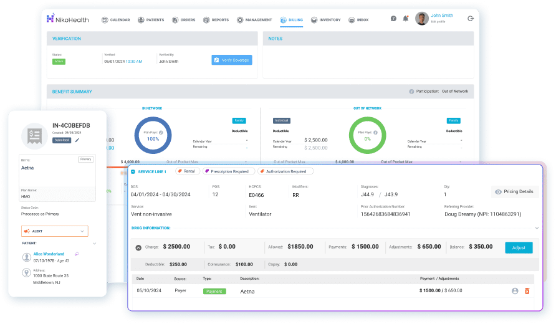Open the Patients menu
Screen dimensions: 556x324
click(151, 20)
